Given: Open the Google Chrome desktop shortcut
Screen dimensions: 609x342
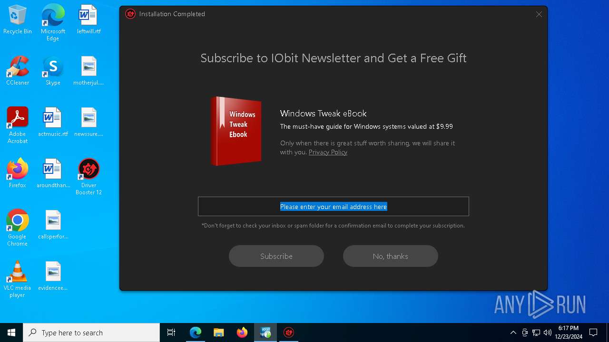Looking at the screenshot, I should click(x=18, y=228).
